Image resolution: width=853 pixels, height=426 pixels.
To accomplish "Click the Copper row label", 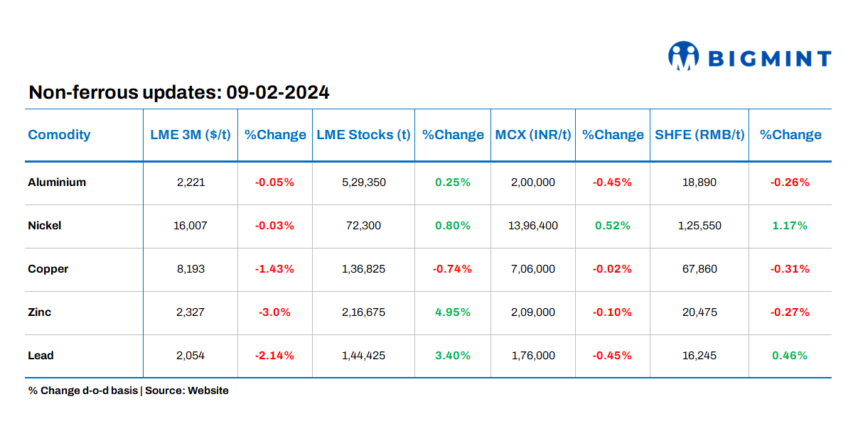I will point(48,269).
